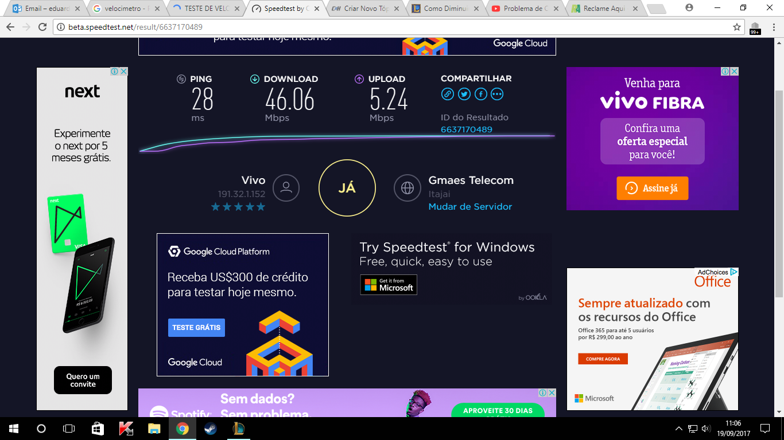Reload the page
The height and width of the screenshot is (440, 784).
pos(42,27)
